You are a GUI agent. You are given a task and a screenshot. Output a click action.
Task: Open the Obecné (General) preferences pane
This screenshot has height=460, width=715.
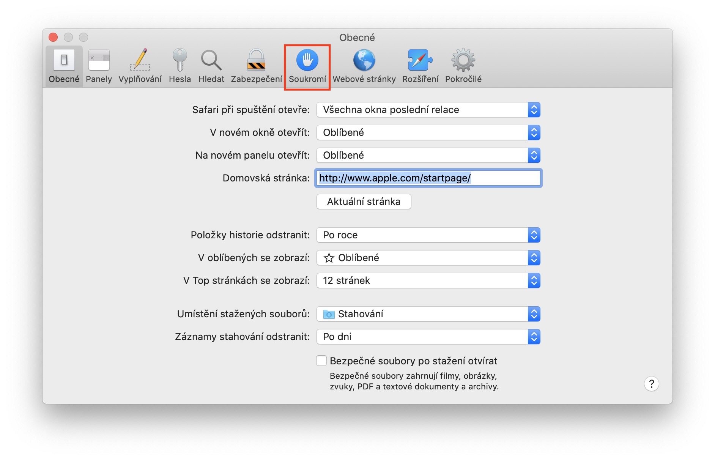pos(64,66)
